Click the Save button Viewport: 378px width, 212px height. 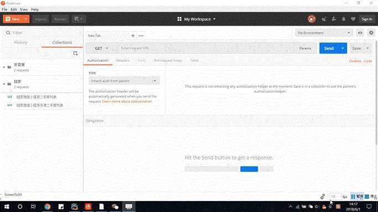click(x=356, y=49)
